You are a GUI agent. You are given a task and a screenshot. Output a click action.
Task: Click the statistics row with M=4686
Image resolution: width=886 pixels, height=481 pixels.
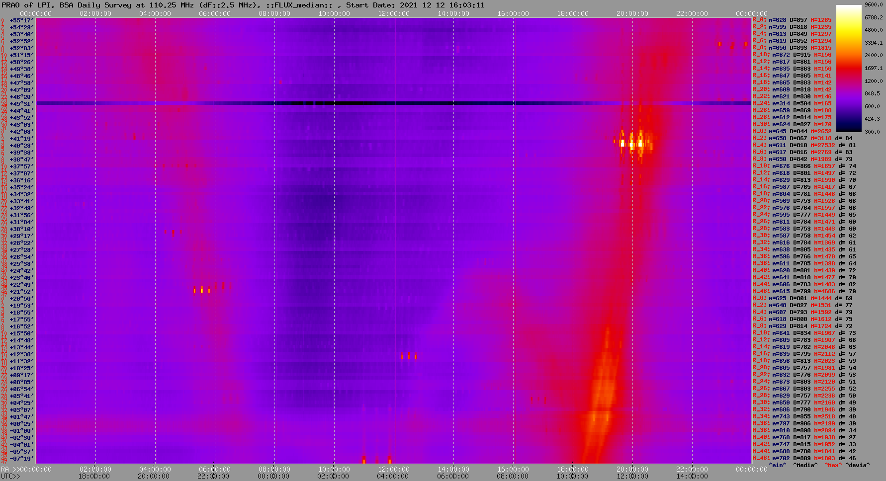804,291
